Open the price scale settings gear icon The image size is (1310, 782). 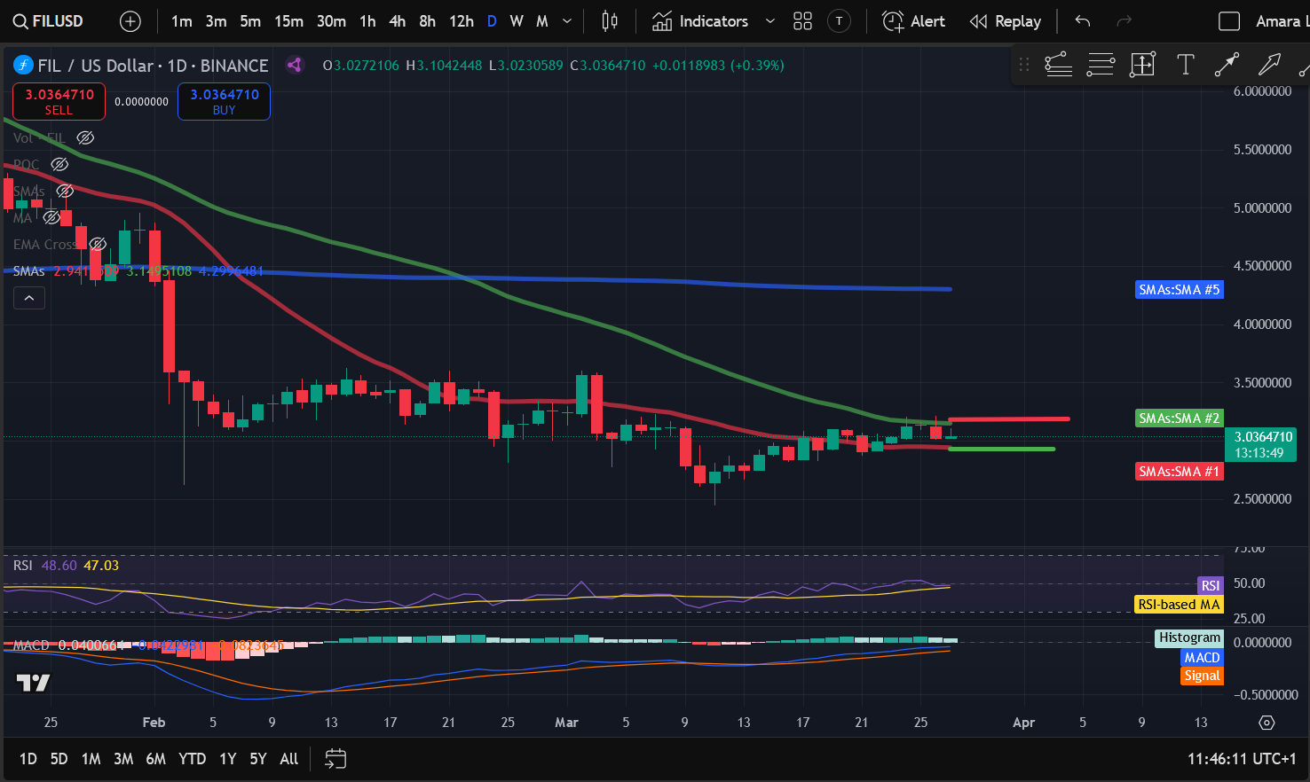[x=1267, y=723]
